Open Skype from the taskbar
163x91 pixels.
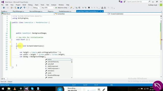click(32, 89)
